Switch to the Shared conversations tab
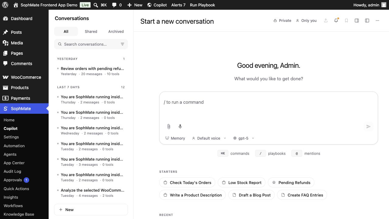Image resolution: width=389 pixels, height=219 pixels. pos(91,31)
